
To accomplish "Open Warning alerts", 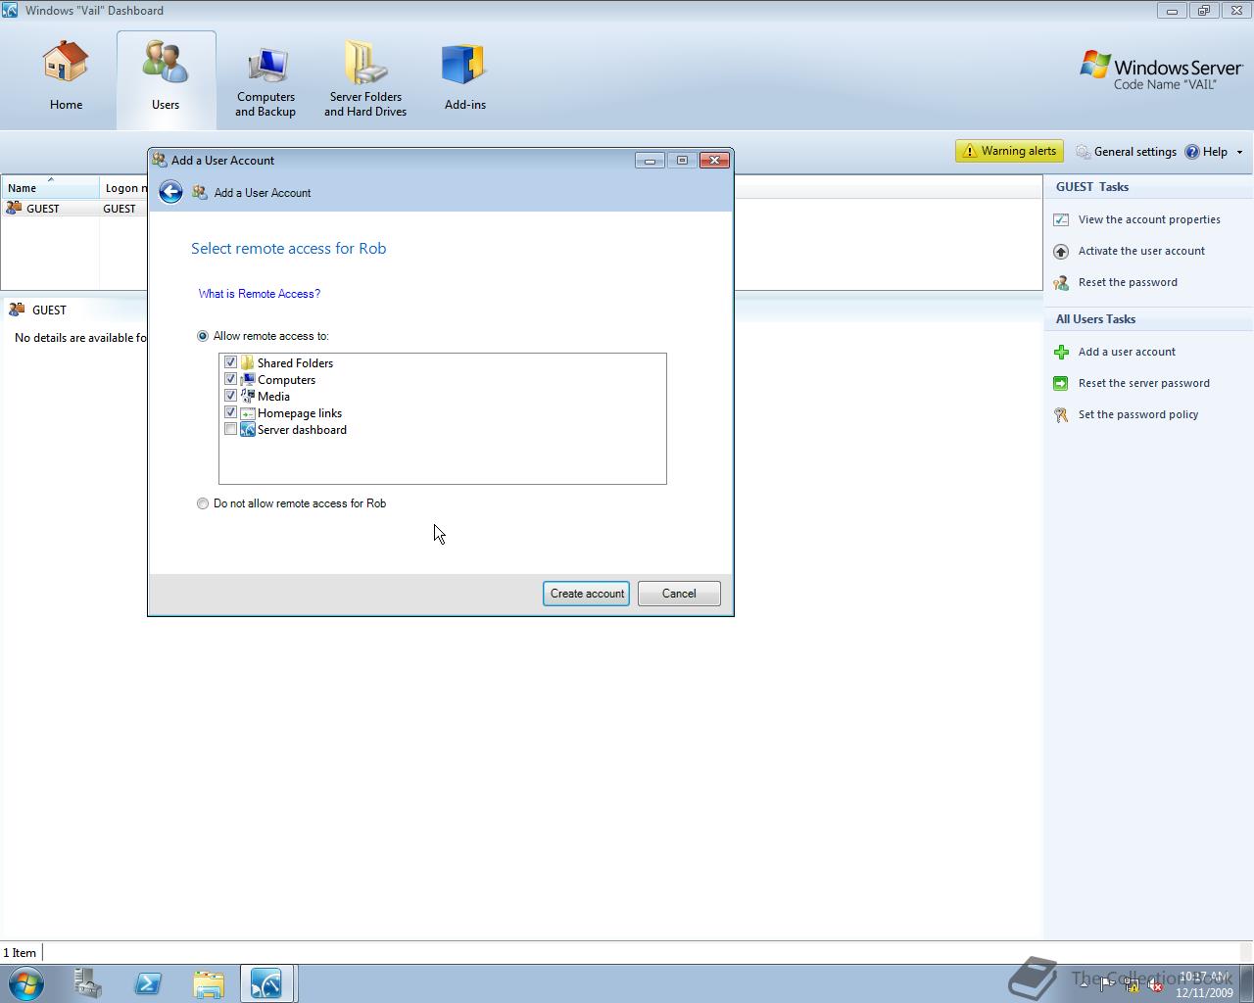I will [x=1009, y=151].
